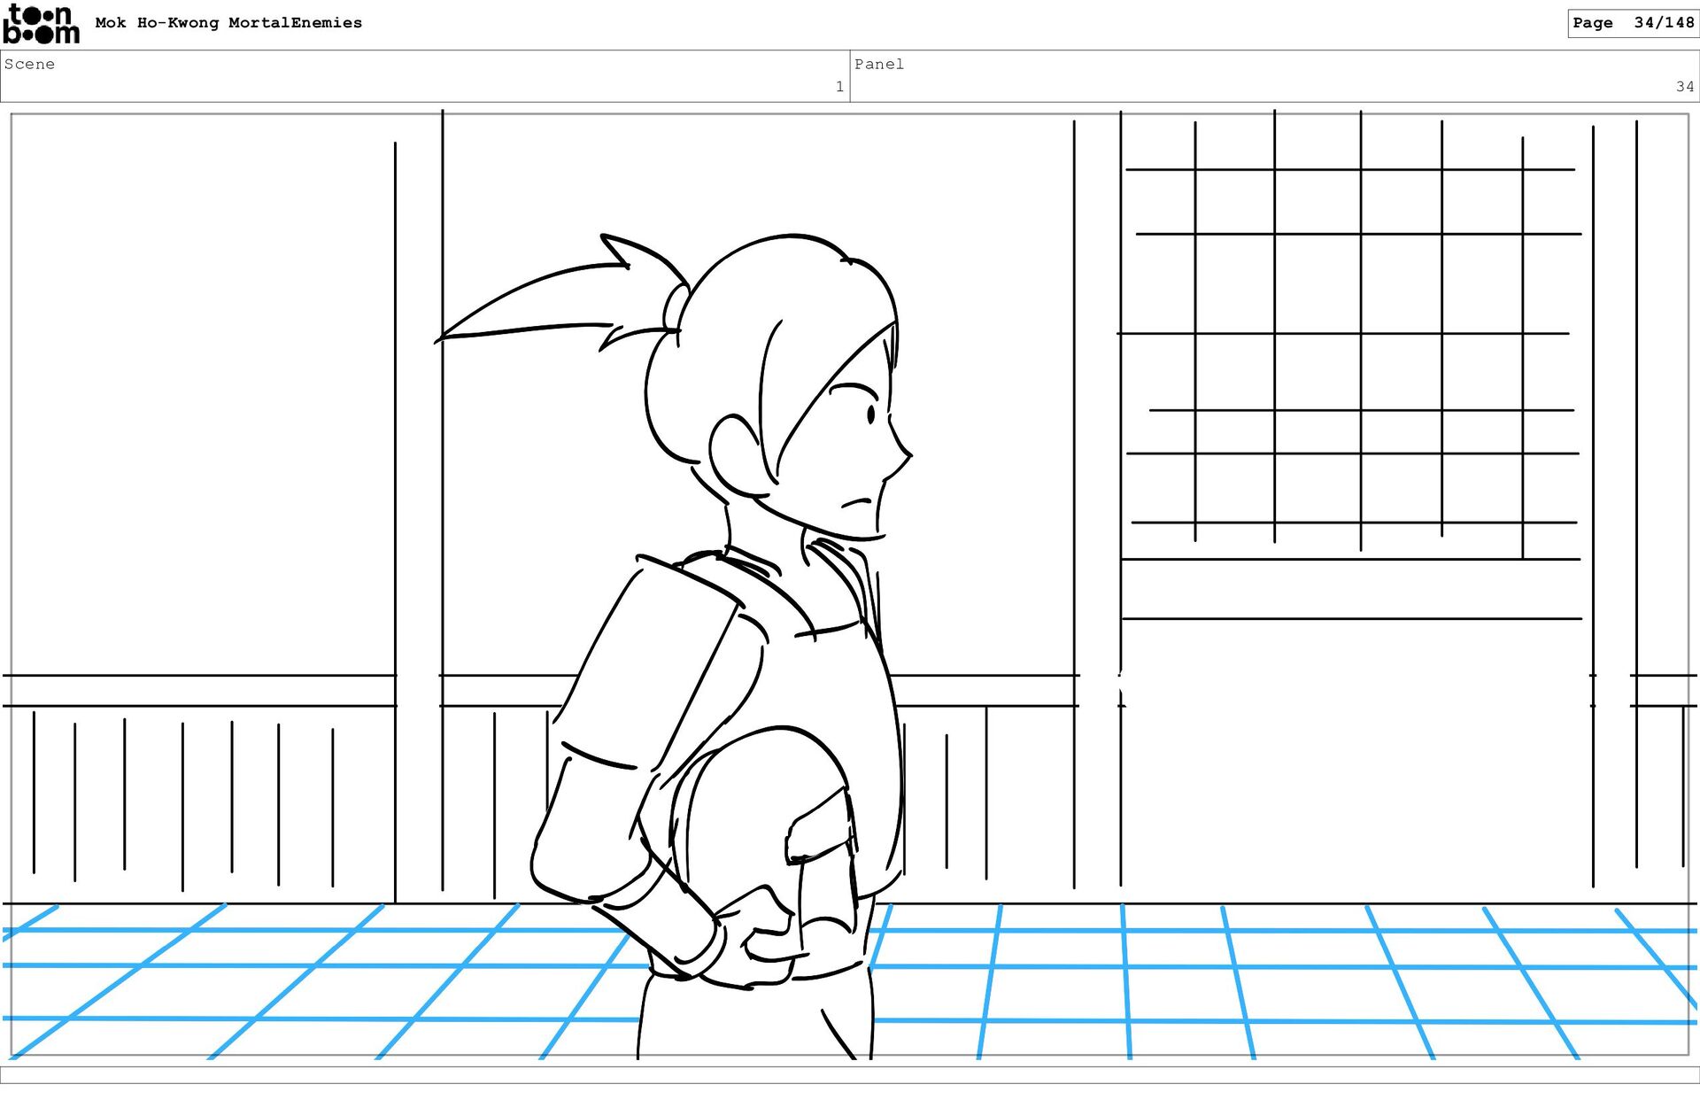Click the Scene label in the header
The width and height of the screenshot is (1700, 1100).
point(29,64)
